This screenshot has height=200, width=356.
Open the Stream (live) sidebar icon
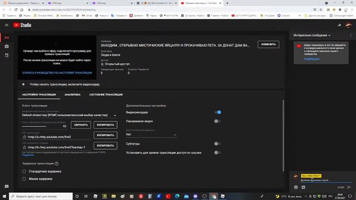click(7, 38)
